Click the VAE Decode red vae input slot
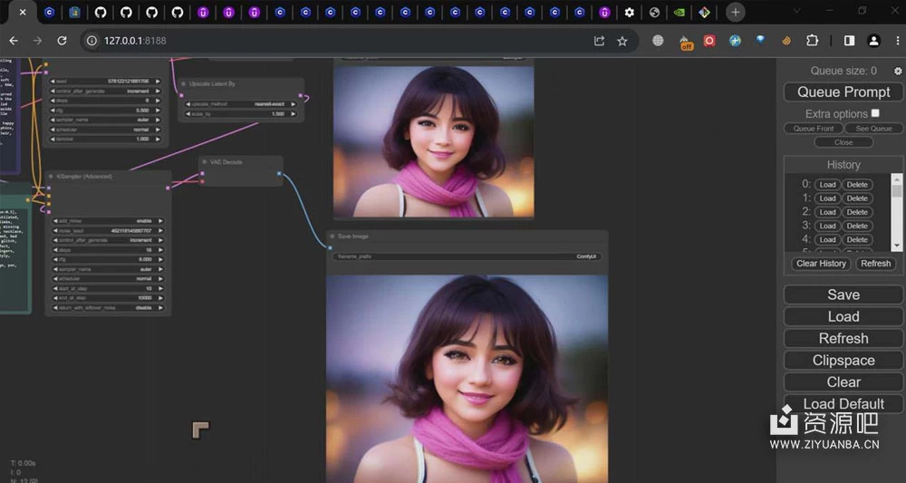 [x=202, y=181]
